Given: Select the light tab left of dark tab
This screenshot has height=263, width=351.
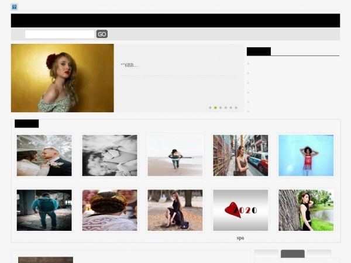Looking at the screenshot, I should coord(266,254).
